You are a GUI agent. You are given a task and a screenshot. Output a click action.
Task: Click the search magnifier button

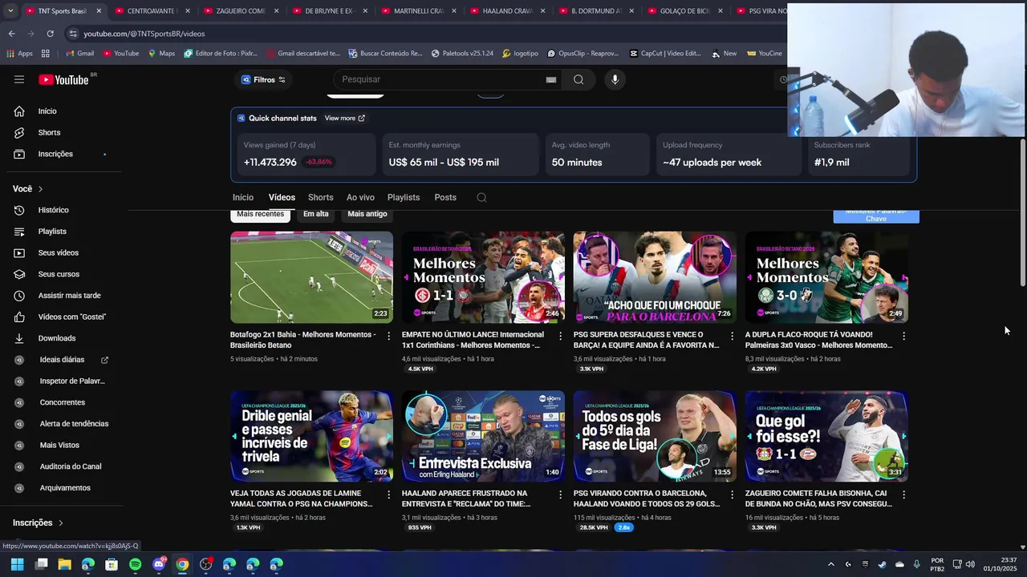pyautogui.click(x=578, y=79)
